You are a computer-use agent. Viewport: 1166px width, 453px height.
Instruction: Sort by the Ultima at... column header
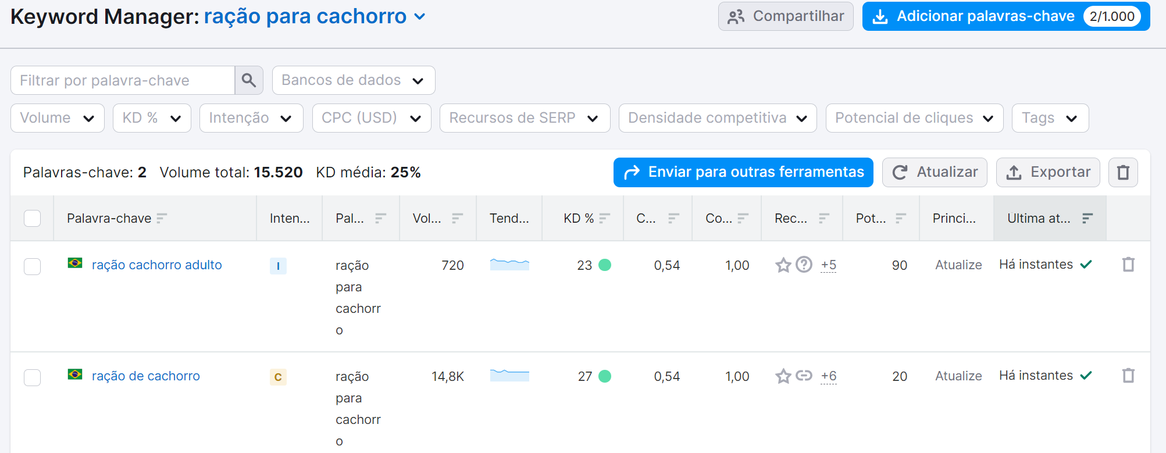click(x=1047, y=217)
